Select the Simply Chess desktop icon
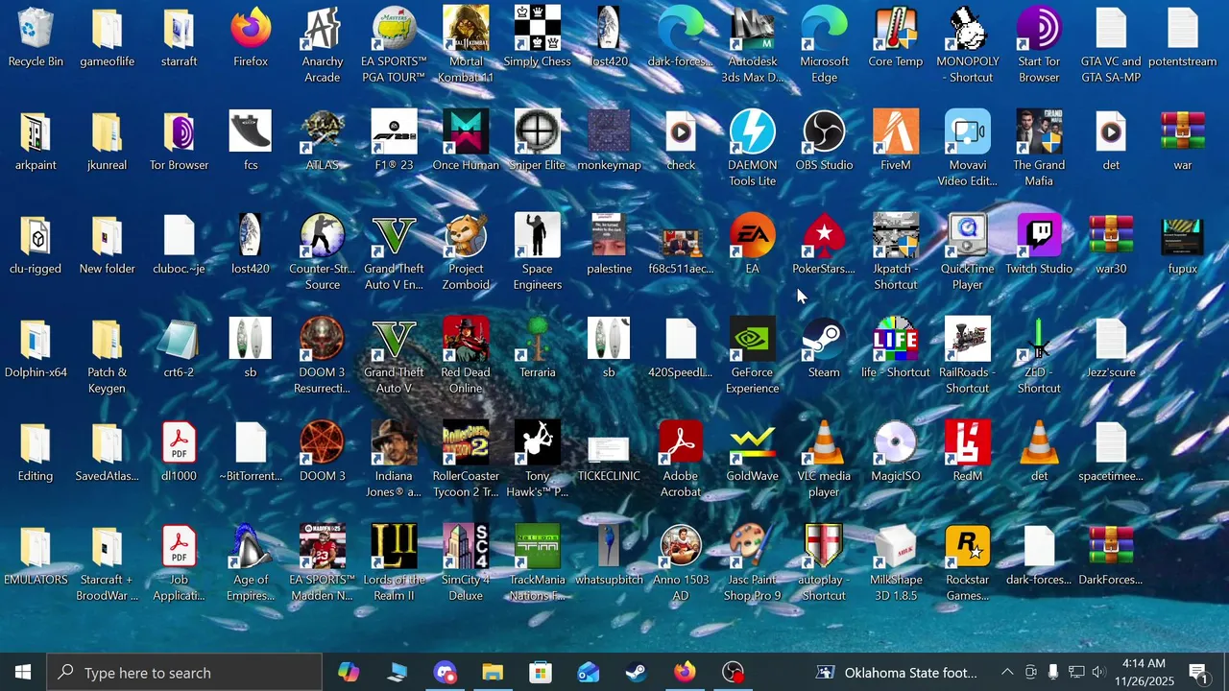The width and height of the screenshot is (1229, 691). [538, 38]
